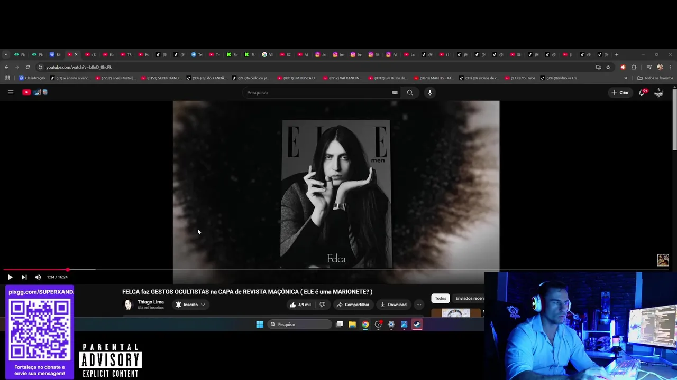Bookmark this page with star icon

[608, 67]
